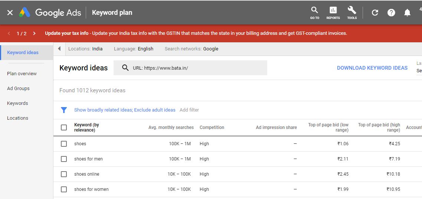Click the refresh icon in header
Viewport: 422px width, 199px height.
pos(375,13)
